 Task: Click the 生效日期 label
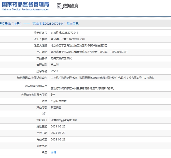(x=42, y=133)
